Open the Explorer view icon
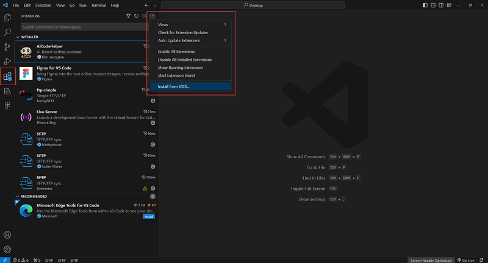 tap(7, 18)
